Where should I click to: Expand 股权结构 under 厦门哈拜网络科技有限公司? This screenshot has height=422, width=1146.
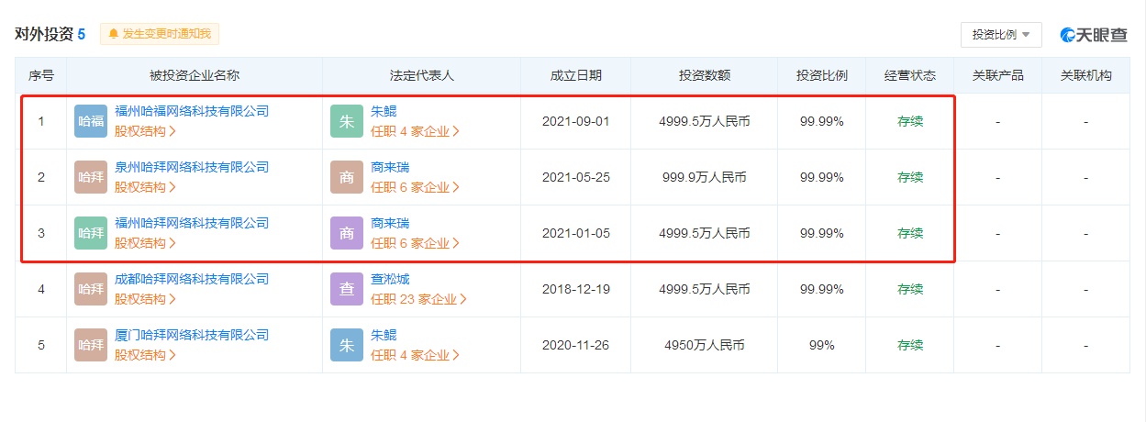pyautogui.click(x=145, y=355)
